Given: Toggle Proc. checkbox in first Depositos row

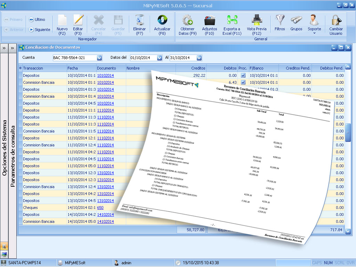Looking at the screenshot, I should point(243,75).
